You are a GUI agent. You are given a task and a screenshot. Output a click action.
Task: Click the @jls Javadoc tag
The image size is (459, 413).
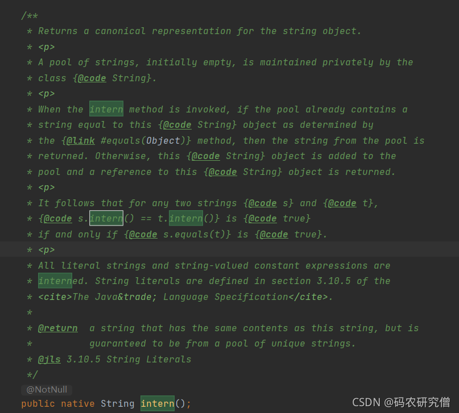[x=49, y=359]
